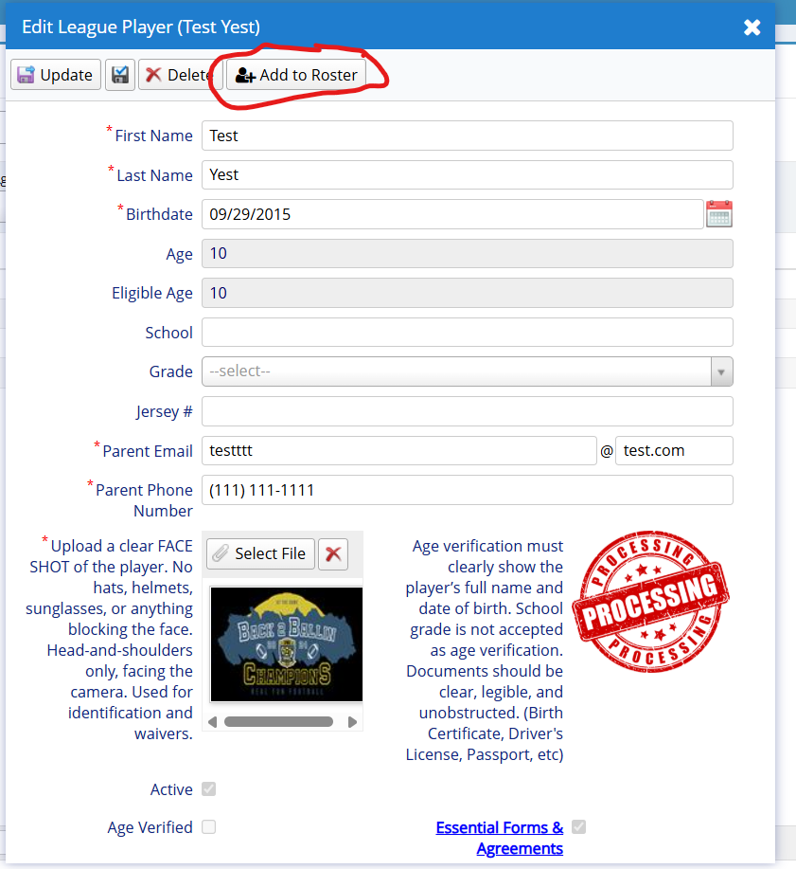Click Add to Roster button

(x=296, y=75)
